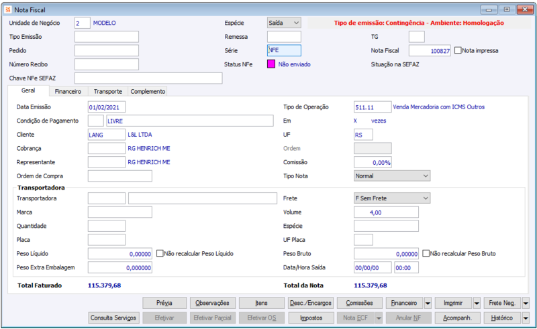The image size is (537, 329).
Task: Switch to the Financeiro tab
Action: coord(68,91)
